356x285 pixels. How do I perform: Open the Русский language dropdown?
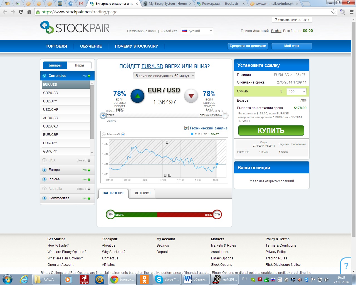pos(197,31)
